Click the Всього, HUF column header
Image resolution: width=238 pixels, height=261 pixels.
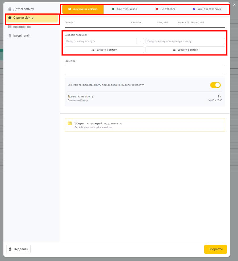[x=197, y=22]
